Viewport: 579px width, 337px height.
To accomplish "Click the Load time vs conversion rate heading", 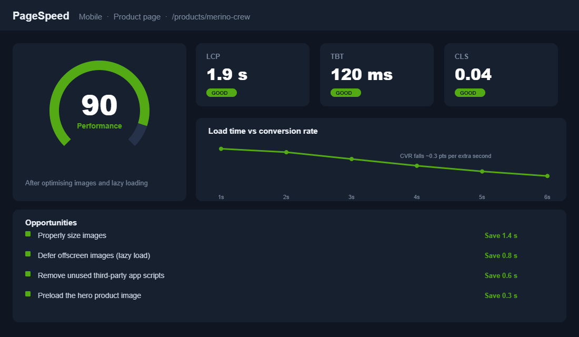I will pyautogui.click(x=263, y=131).
